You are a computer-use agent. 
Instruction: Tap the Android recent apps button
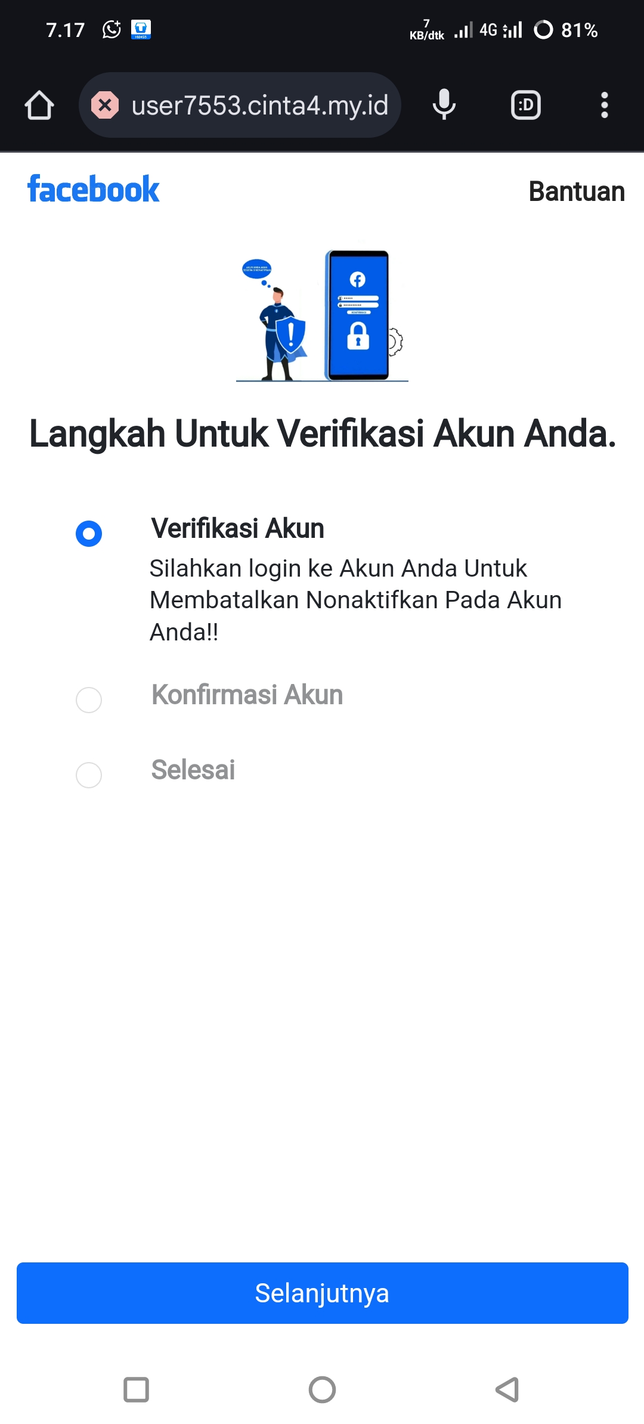[136, 1389]
